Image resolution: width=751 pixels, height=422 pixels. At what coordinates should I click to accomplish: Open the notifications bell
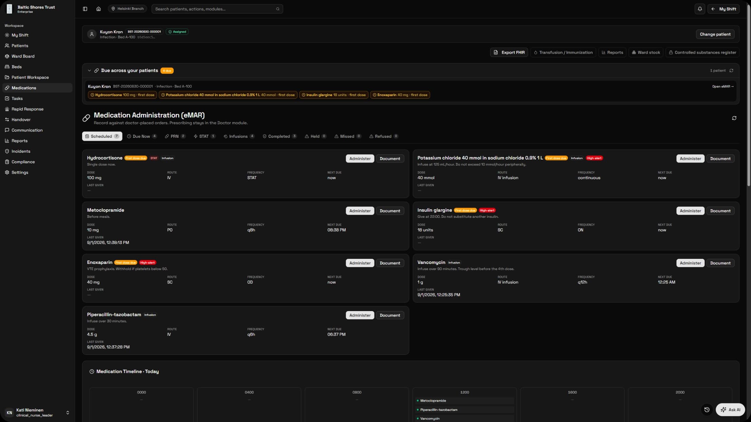699,9
